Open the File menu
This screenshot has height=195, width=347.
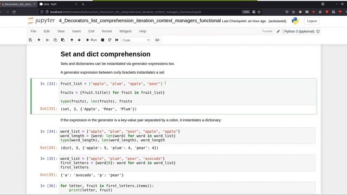coord(34,31)
